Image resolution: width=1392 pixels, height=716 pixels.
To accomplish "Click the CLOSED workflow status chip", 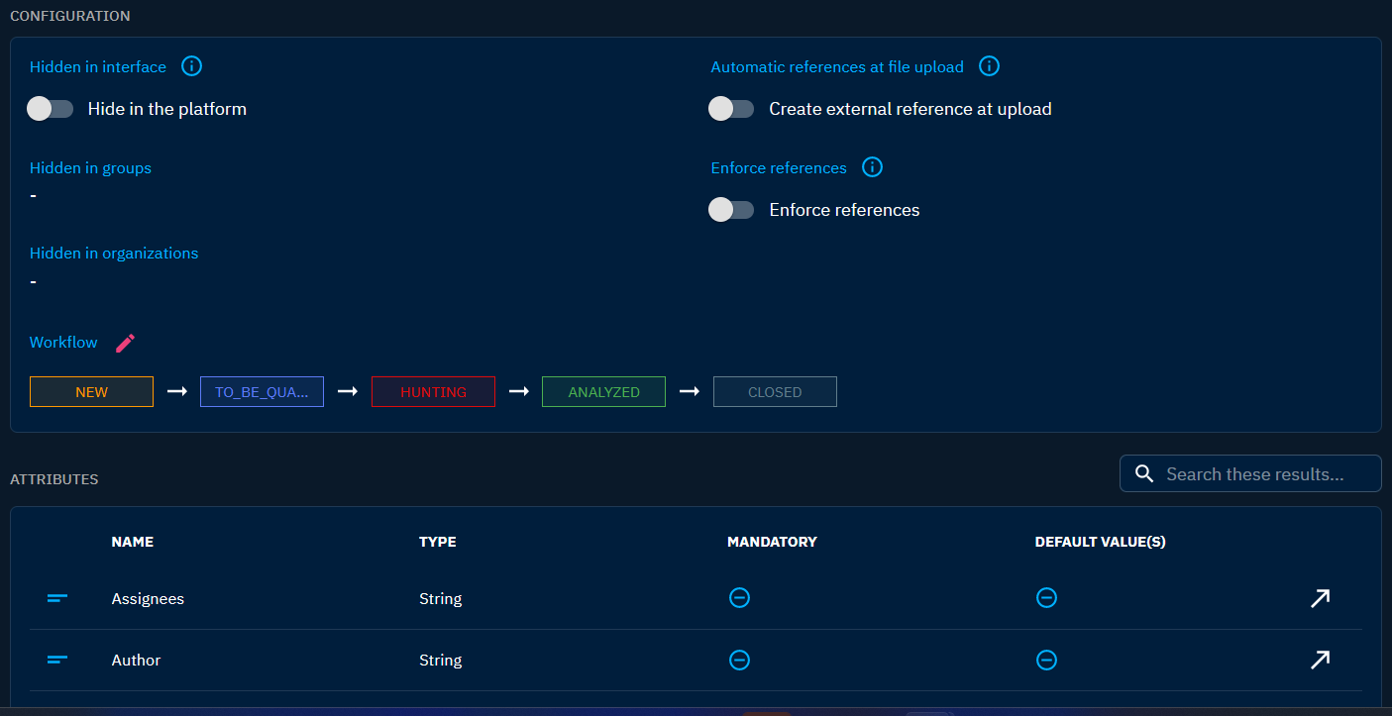I will point(775,392).
